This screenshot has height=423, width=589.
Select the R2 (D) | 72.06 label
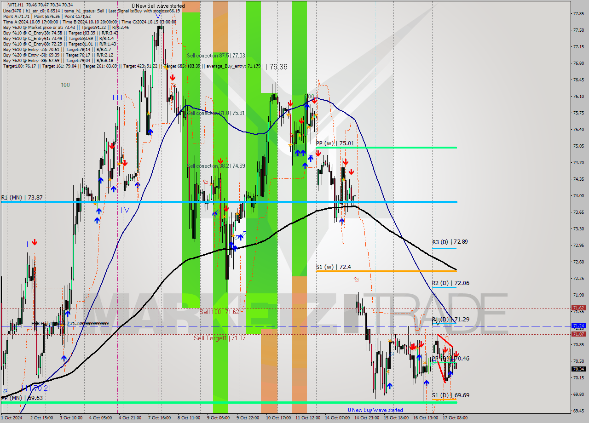(450, 283)
